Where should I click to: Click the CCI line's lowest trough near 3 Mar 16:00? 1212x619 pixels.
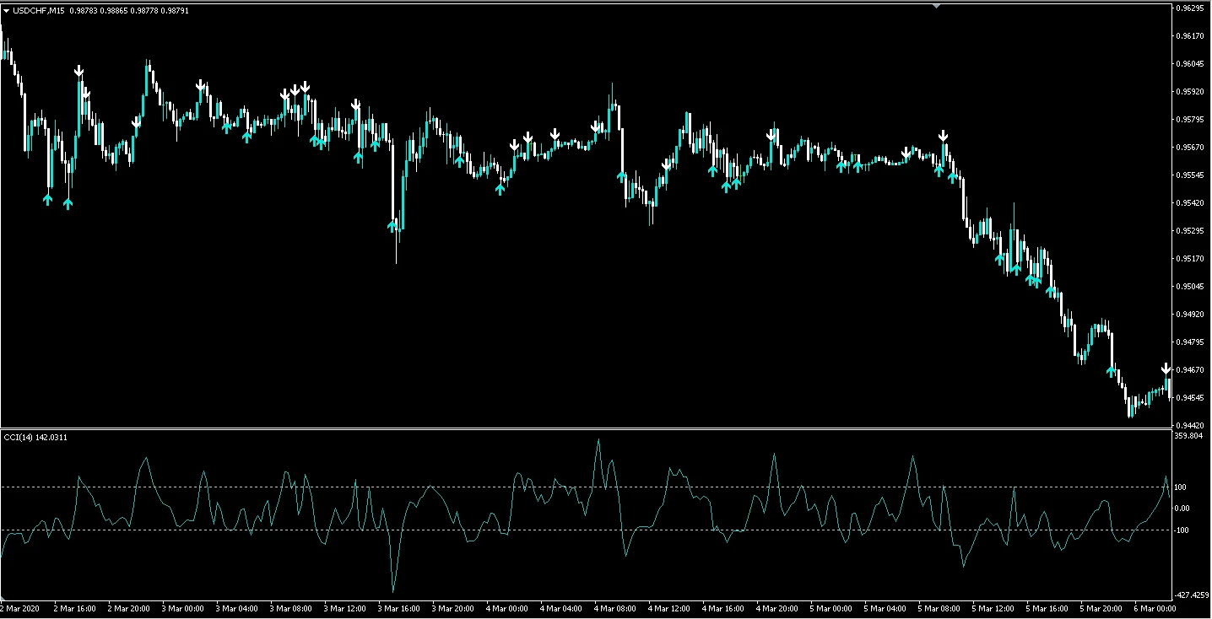392,590
